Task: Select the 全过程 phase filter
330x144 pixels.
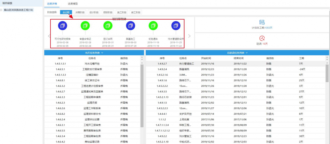Action: pyautogui.click(x=66, y=12)
